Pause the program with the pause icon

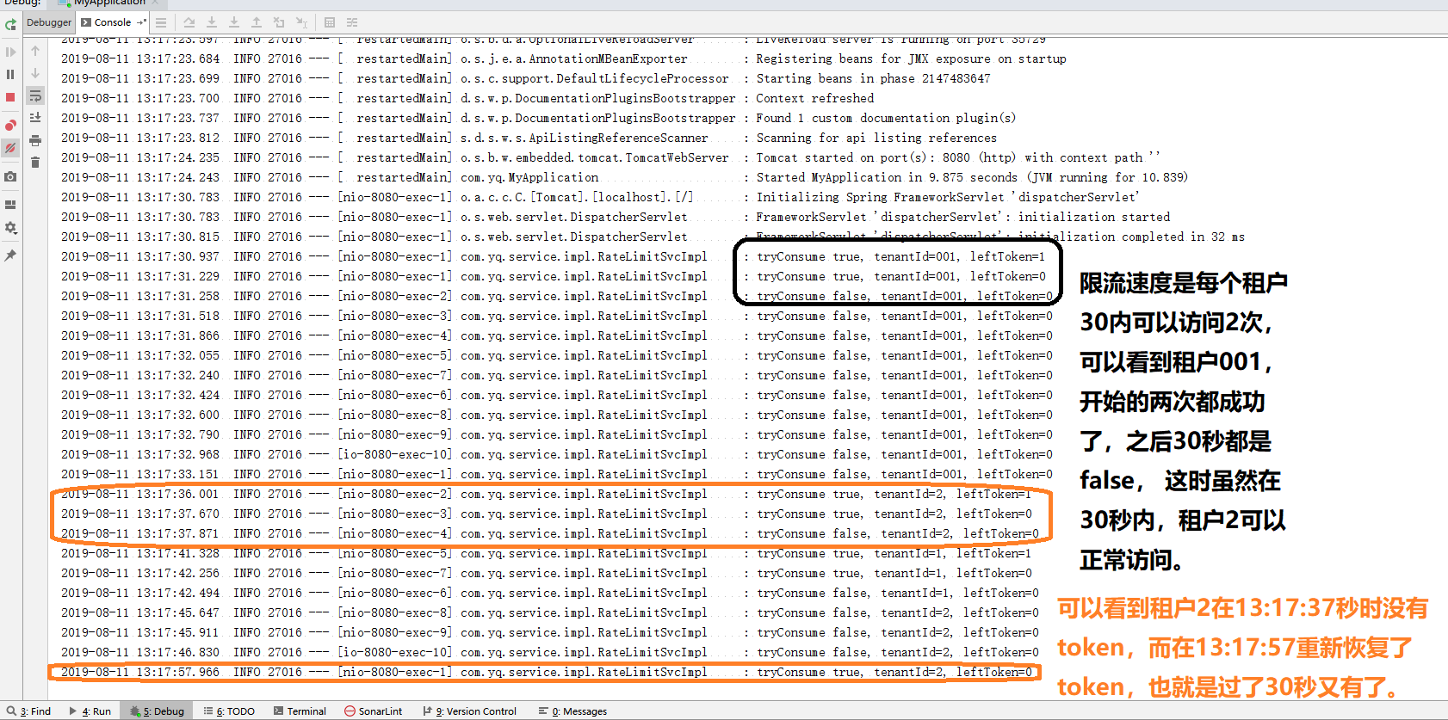[10, 75]
